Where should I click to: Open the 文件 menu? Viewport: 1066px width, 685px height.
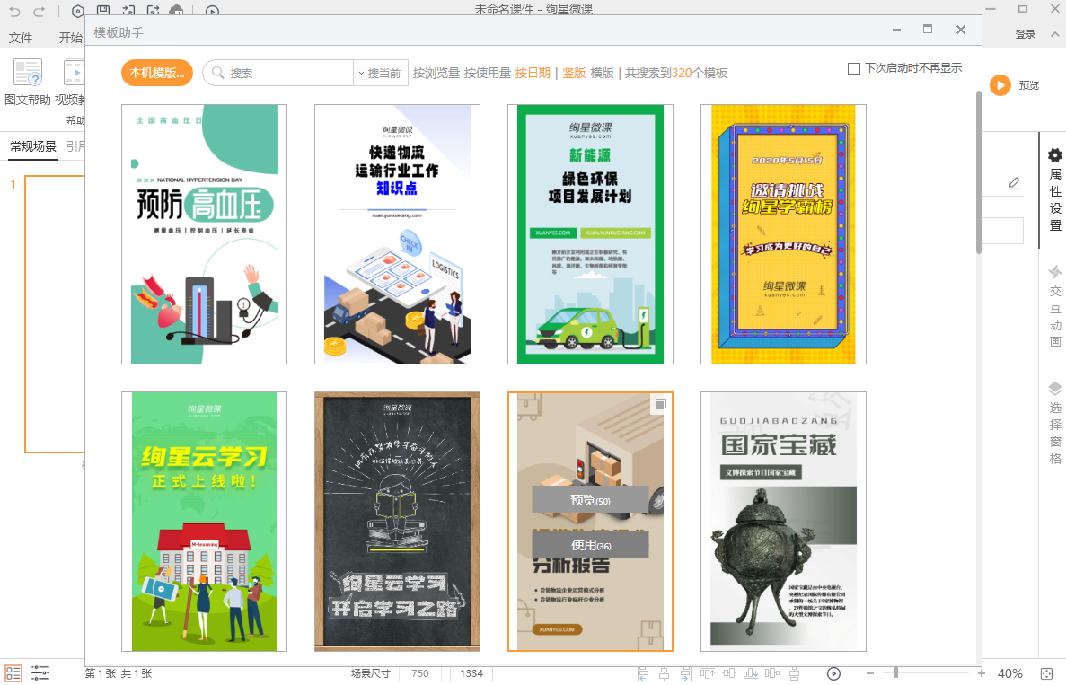pyautogui.click(x=21, y=38)
